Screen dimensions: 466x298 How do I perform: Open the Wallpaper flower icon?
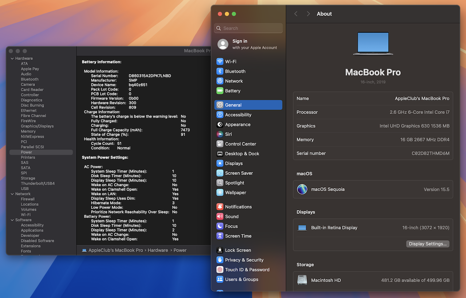click(x=220, y=193)
